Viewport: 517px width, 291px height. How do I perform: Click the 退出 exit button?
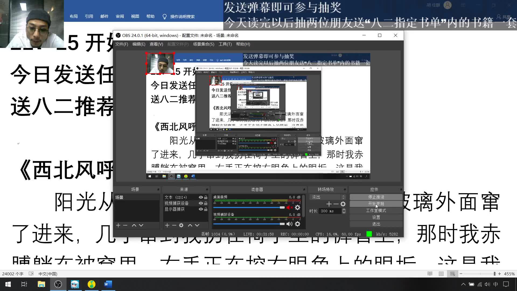(x=376, y=224)
